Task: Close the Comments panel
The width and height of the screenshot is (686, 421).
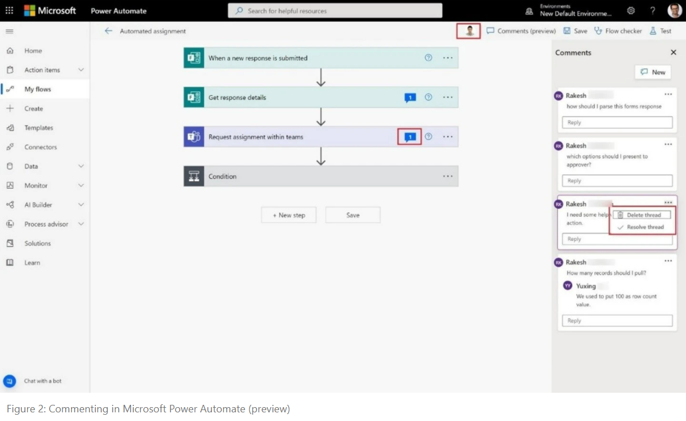Action: [673, 52]
